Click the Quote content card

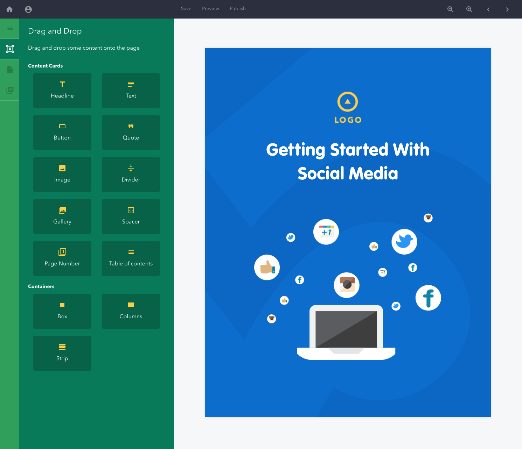[x=131, y=133]
